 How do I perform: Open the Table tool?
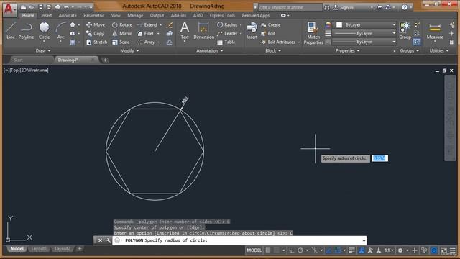tap(226, 42)
